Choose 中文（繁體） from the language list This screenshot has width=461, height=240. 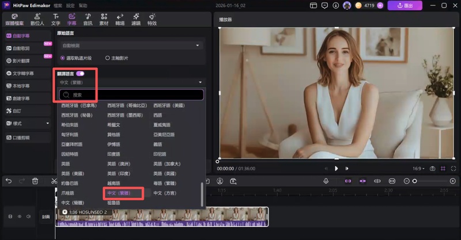[x=119, y=193]
